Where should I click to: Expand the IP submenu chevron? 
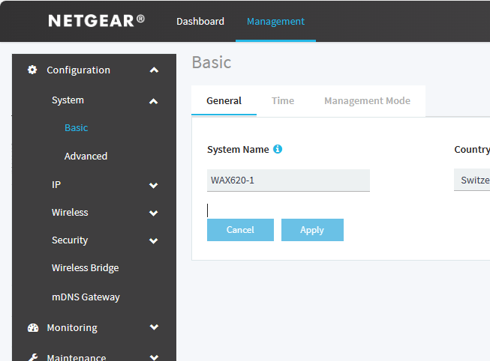coord(154,185)
